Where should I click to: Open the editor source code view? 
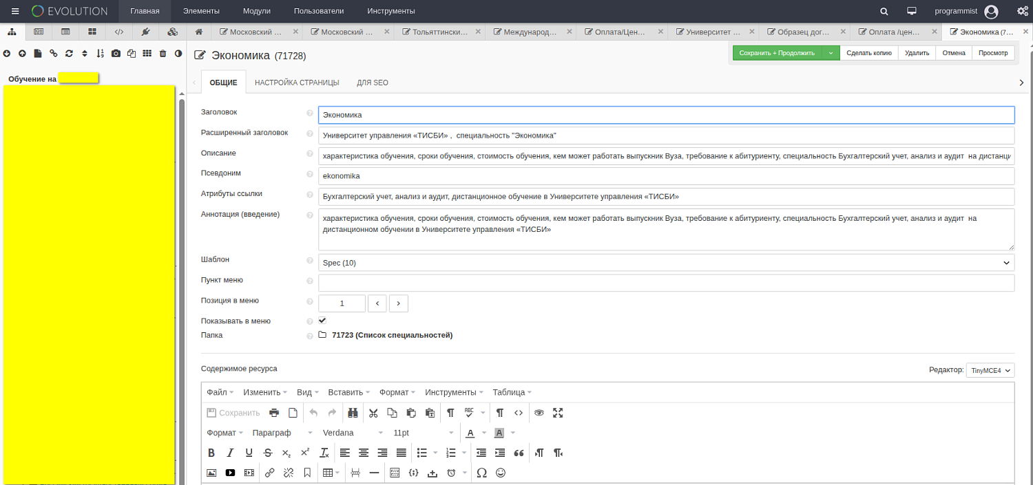point(519,413)
